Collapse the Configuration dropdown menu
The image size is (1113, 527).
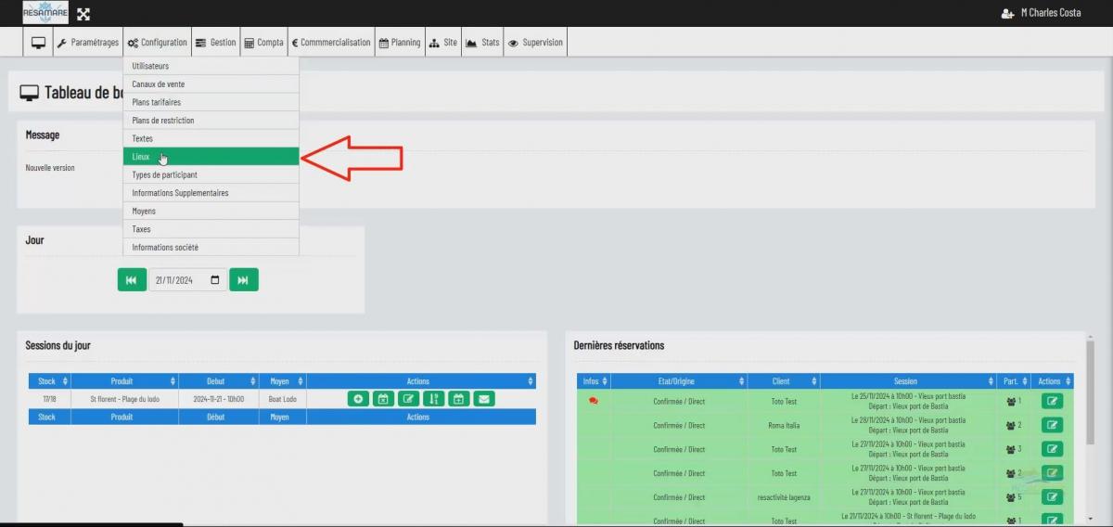tap(158, 43)
